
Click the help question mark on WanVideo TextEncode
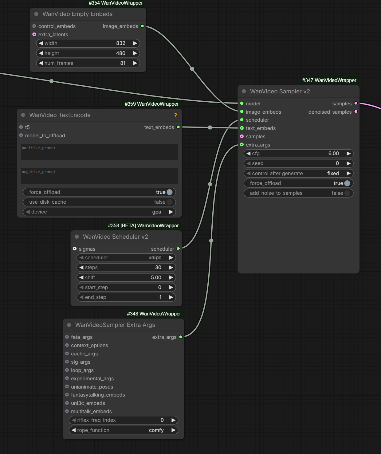(175, 115)
